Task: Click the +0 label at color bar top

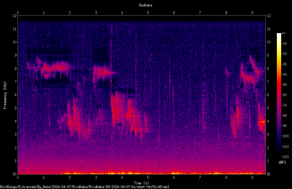Action: click(283, 33)
